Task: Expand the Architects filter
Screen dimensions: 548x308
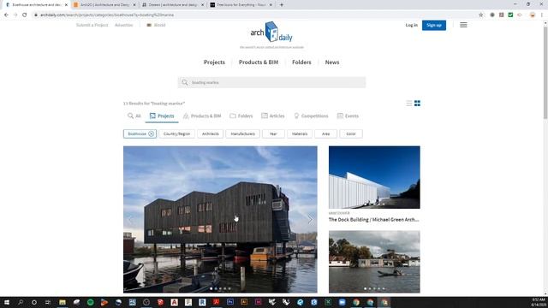Action: point(211,133)
